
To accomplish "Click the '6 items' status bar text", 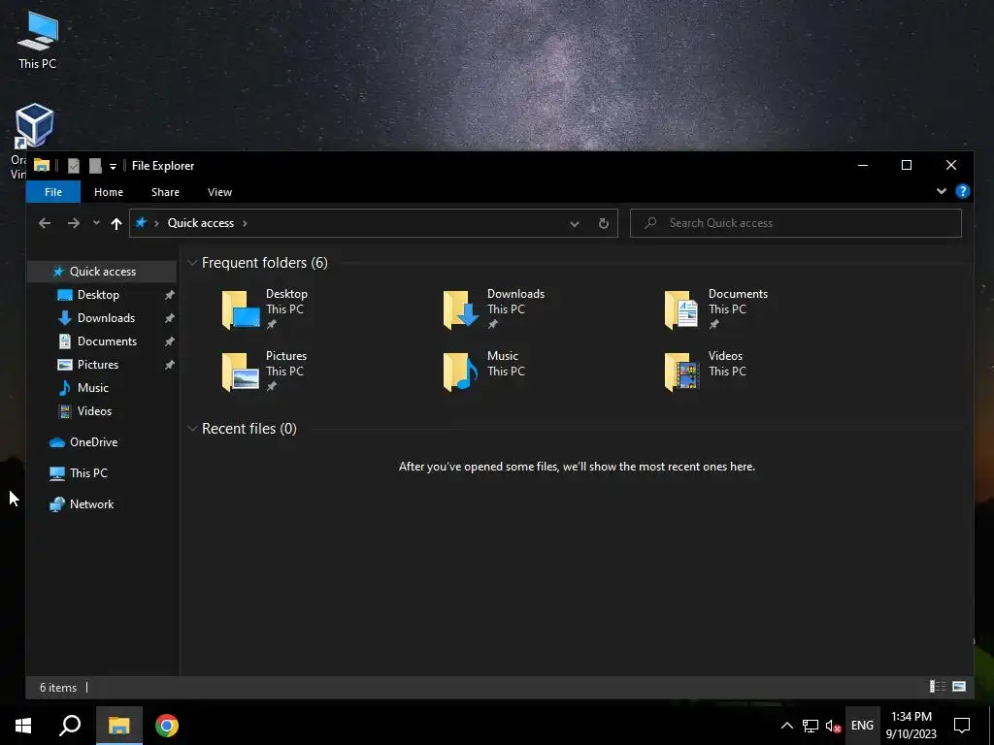I will [58, 688].
